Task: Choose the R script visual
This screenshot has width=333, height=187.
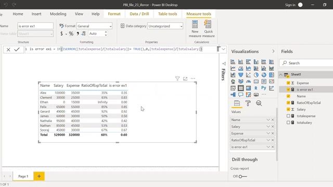Action: point(256,88)
